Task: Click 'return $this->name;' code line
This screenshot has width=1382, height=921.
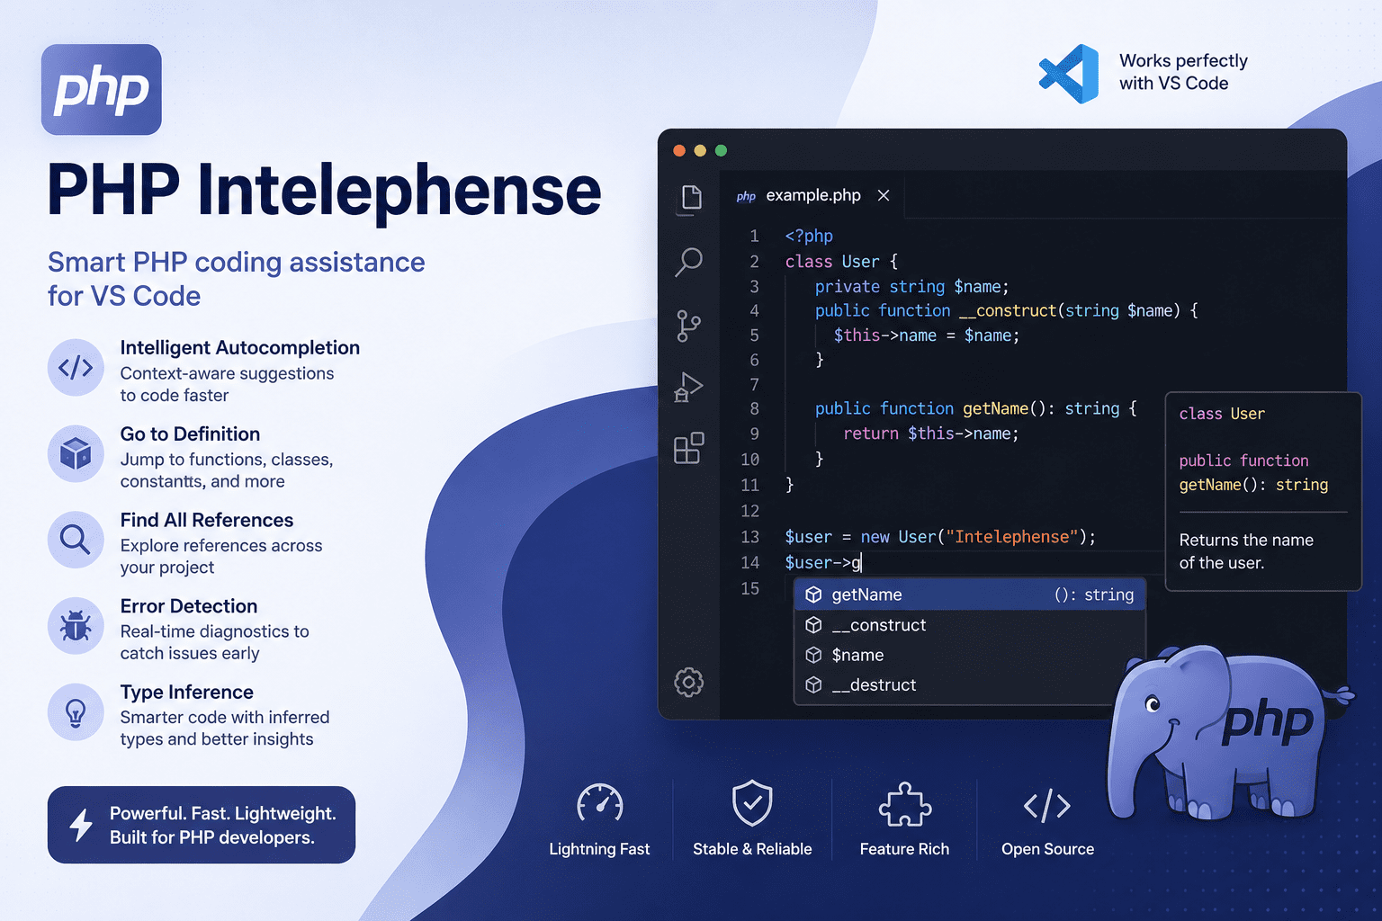Action: [930, 434]
